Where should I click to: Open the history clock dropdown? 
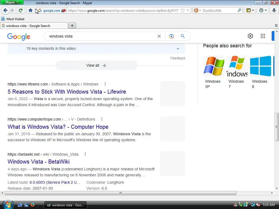[263, 10]
